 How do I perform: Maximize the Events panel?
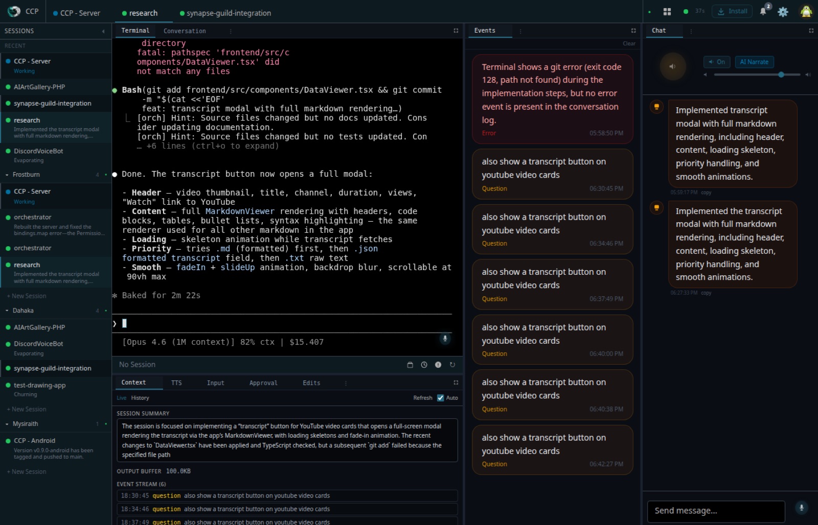633,31
